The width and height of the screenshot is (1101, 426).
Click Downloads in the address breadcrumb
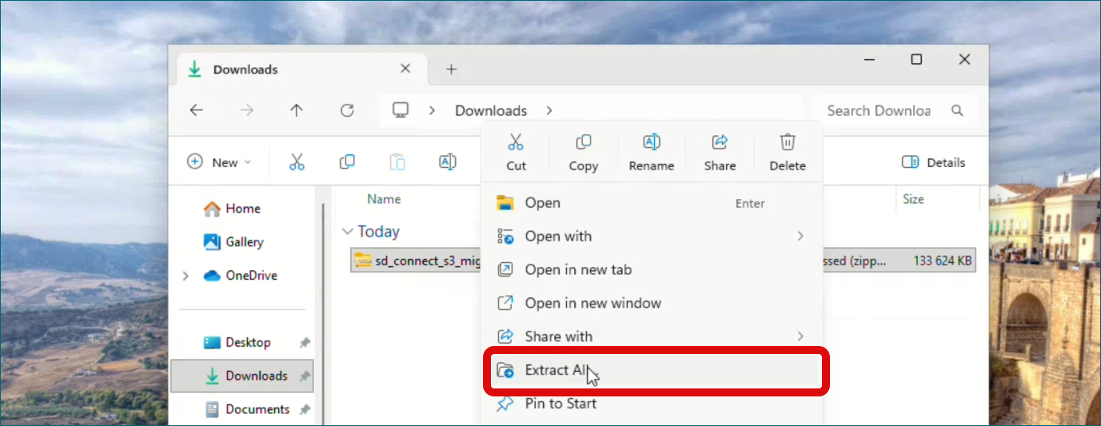tap(491, 110)
